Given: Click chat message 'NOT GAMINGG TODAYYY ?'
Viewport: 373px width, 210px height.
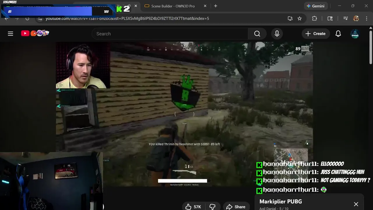Looking at the screenshot, I should pyautogui.click(x=345, y=180).
